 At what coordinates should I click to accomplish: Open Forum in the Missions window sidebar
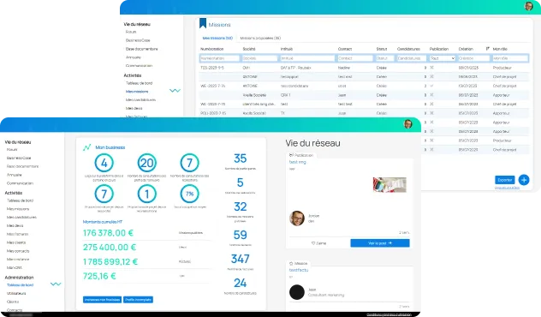[x=131, y=32]
